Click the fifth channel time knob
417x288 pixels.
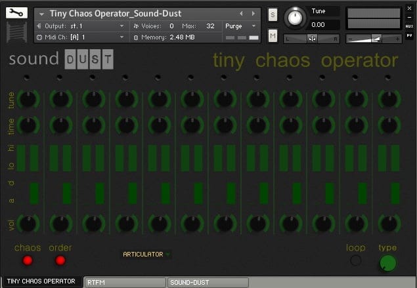[x=160, y=125]
